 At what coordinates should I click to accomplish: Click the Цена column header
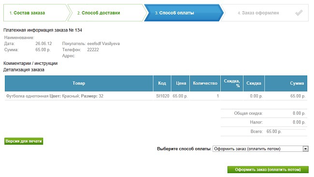point(181,83)
